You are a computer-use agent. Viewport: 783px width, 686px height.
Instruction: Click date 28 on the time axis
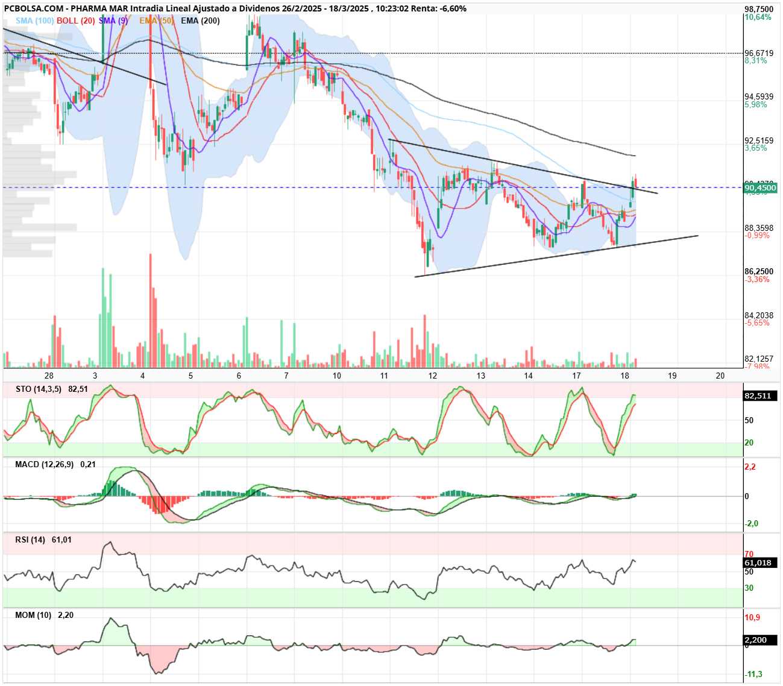(49, 376)
